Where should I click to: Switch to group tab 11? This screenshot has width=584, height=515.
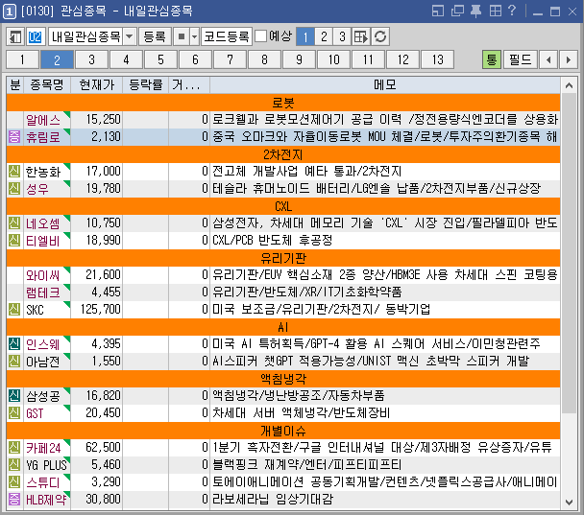coord(368,59)
